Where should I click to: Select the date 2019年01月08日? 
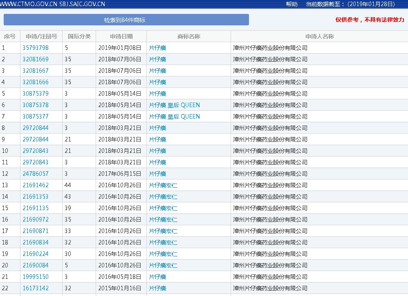click(120, 48)
